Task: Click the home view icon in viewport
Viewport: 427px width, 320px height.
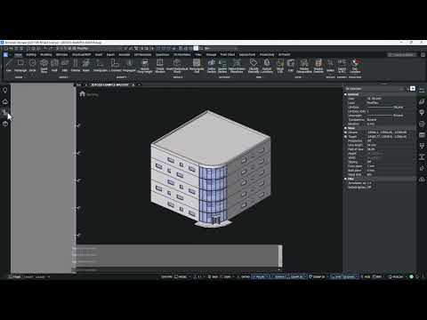Action: point(83,94)
